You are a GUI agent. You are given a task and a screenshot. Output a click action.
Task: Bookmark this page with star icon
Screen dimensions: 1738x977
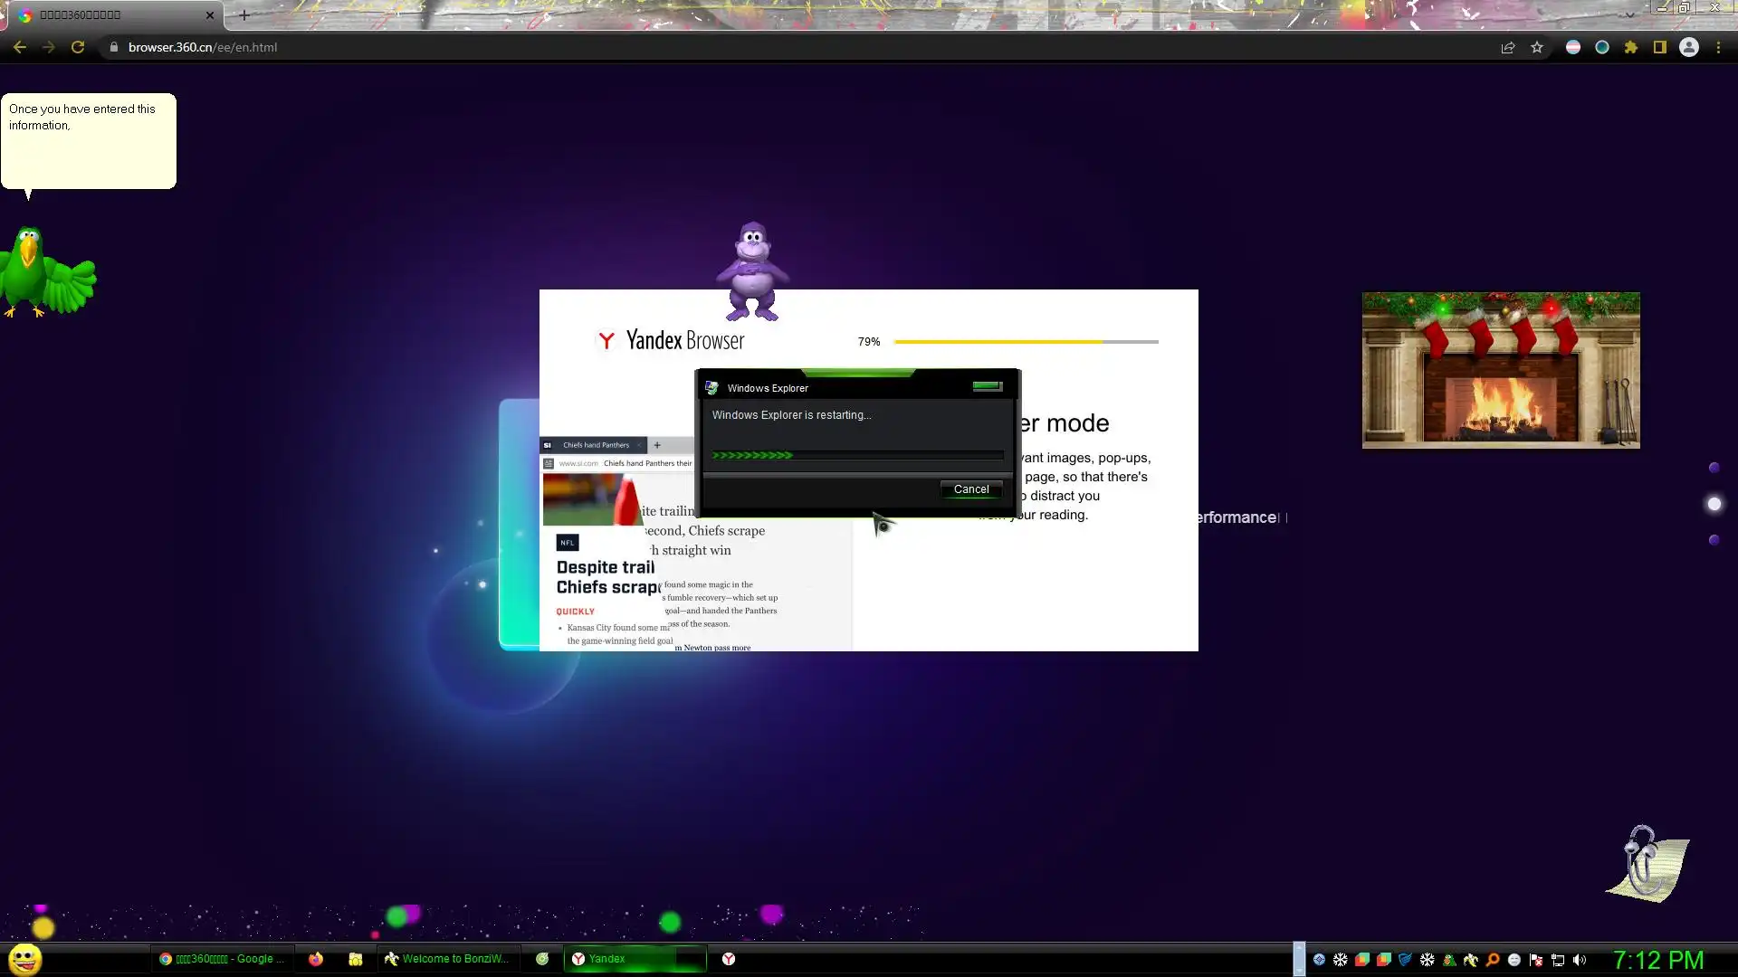(1537, 48)
